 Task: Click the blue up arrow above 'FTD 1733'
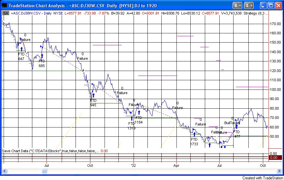coord(194,134)
